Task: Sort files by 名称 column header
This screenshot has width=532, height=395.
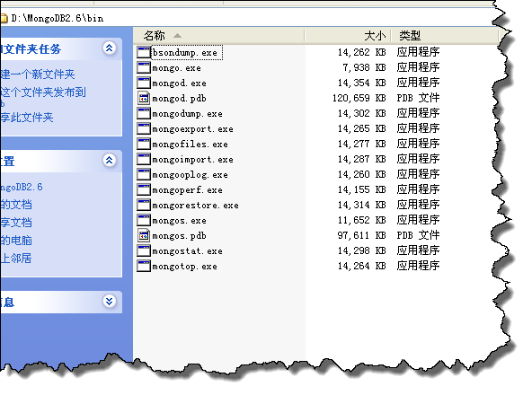Action: (218, 35)
